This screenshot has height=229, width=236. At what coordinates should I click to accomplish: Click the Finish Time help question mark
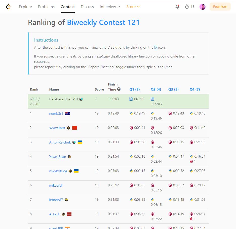coord(118,89)
